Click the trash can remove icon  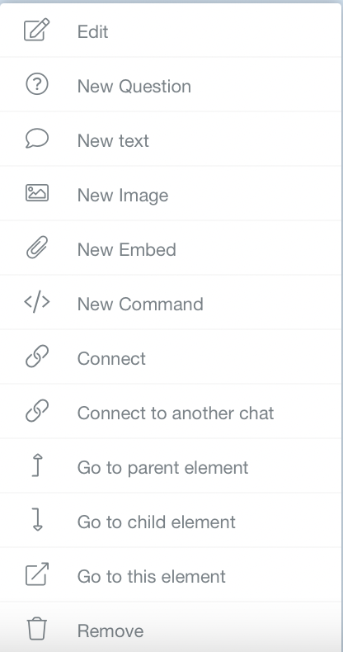37,629
